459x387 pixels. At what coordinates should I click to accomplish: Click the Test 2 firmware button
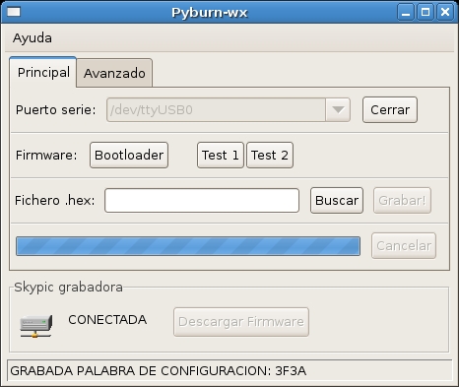click(x=270, y=155)
